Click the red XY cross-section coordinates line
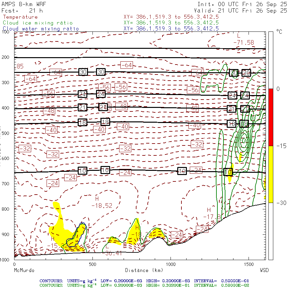Image resolution: width=289 pixels, height=289 pixels. click(171, 17)
